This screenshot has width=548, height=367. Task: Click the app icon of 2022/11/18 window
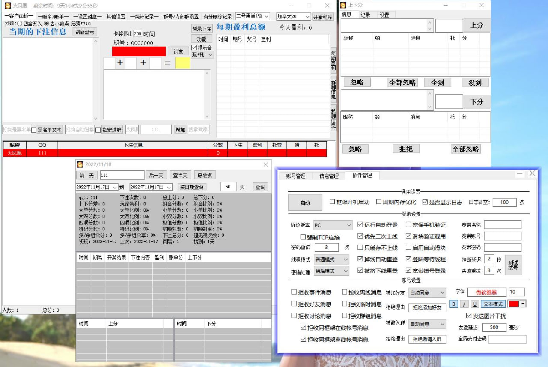click(80, 164)
